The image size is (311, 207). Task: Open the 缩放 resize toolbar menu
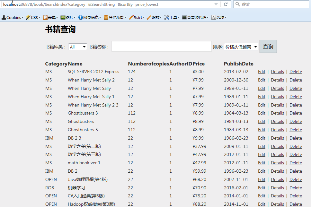(154, 17)
